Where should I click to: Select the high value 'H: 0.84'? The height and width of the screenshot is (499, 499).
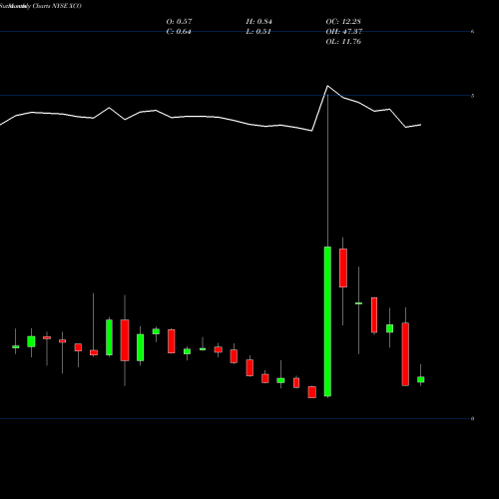click(x=258, y=22)
